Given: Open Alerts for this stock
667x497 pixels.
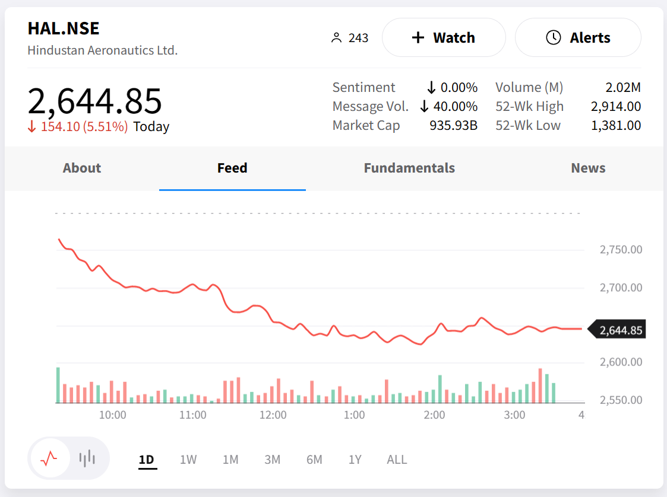Looking at the screenshot, I should (577, 38).
